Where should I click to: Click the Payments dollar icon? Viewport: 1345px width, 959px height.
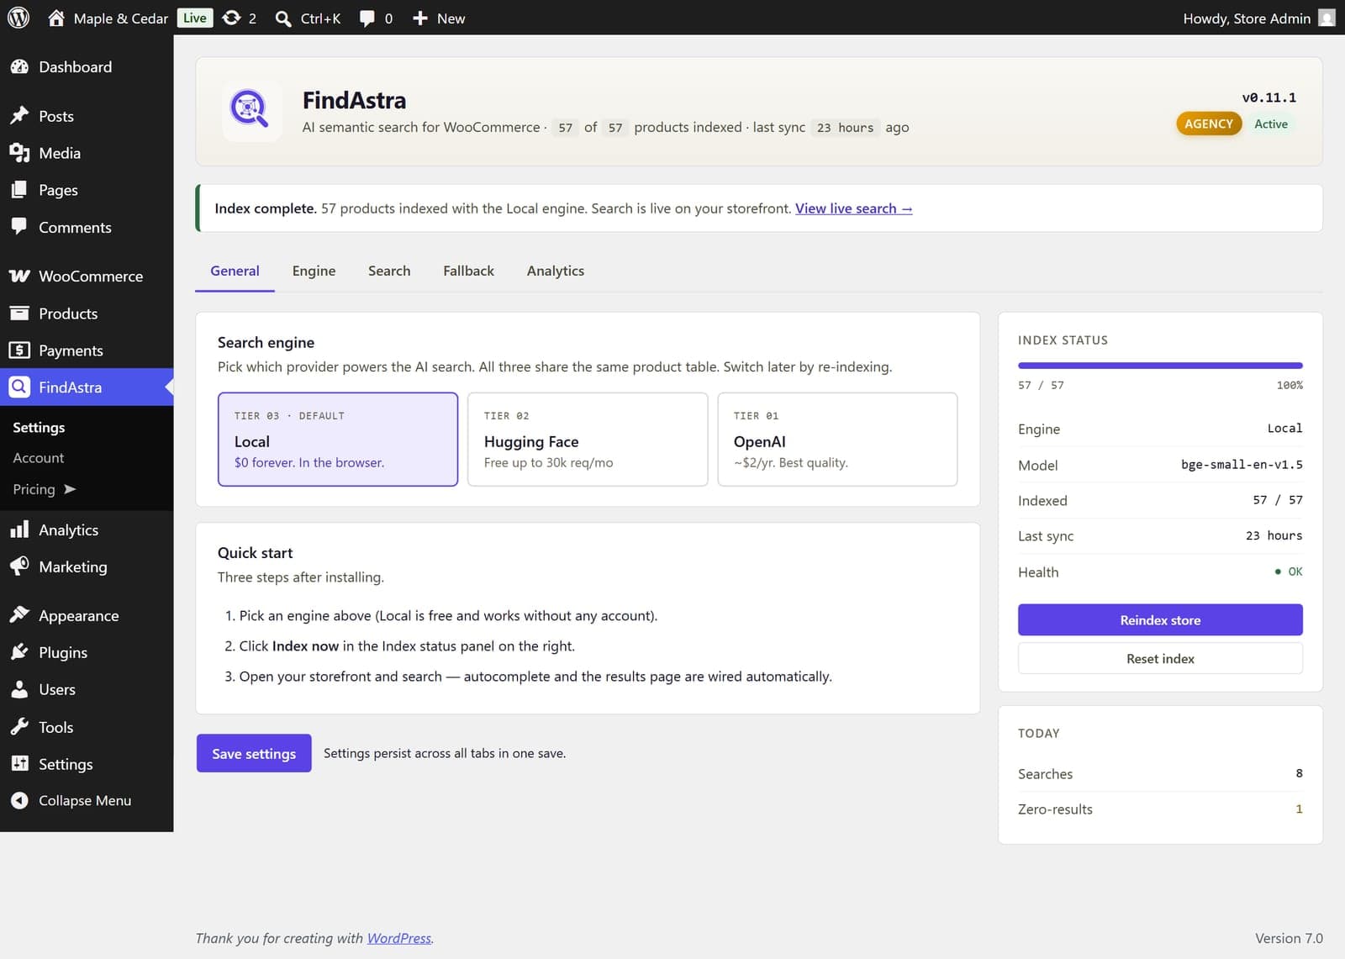coord(19,350)
